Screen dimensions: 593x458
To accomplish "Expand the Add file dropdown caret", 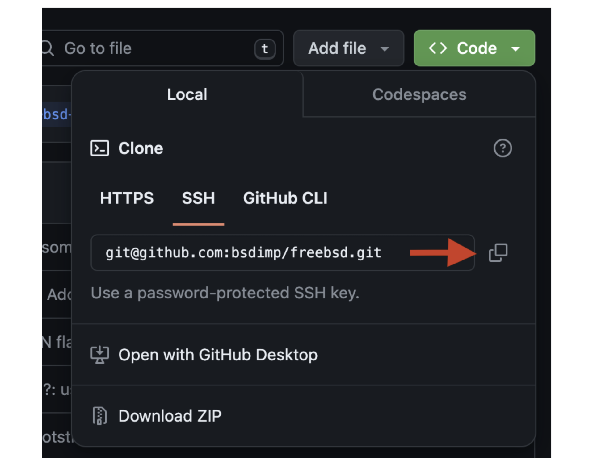I will point(385,49).
